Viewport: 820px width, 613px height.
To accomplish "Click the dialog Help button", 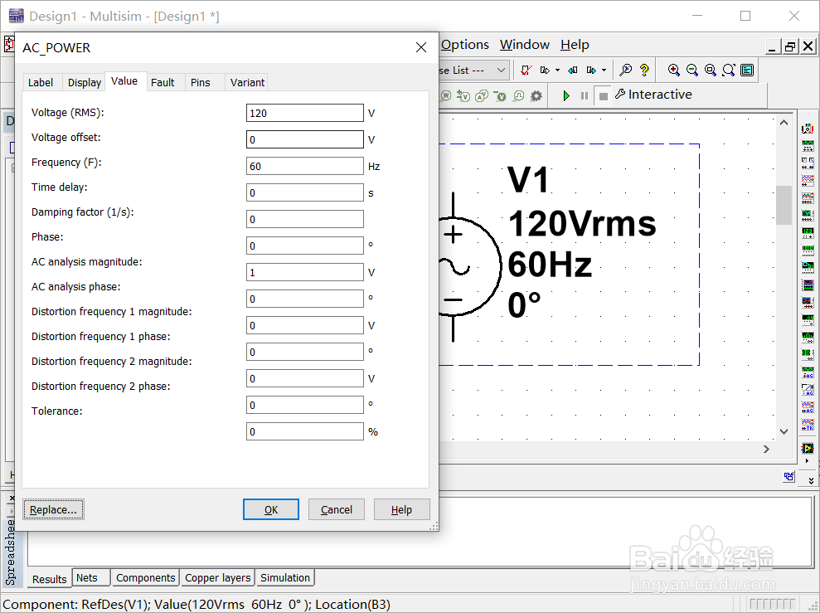I will point(401,509).
